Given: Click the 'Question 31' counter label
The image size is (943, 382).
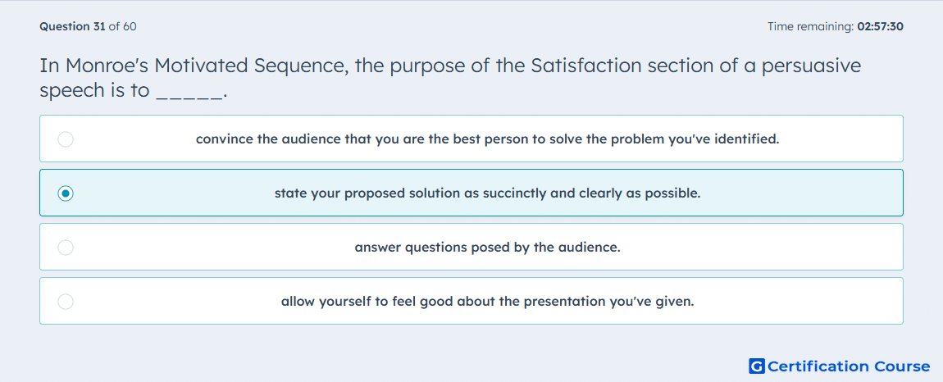Looking at the screenshot, I should (x=72, y=26).
